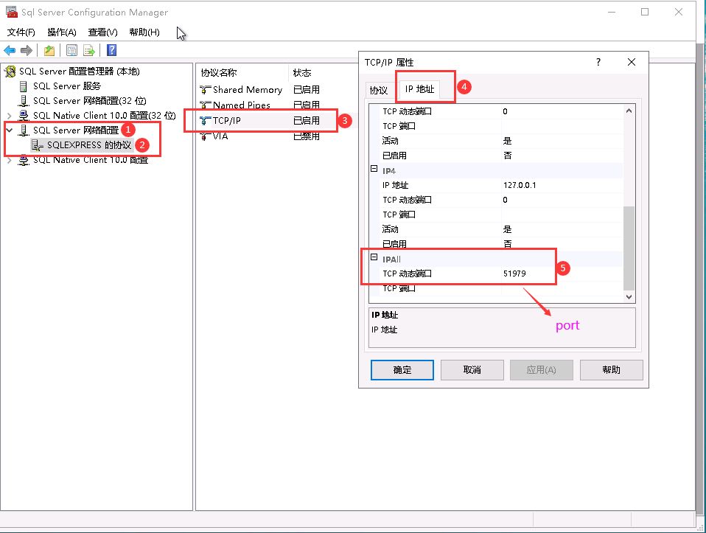Click the 确定 button

[x=402, y=370]
